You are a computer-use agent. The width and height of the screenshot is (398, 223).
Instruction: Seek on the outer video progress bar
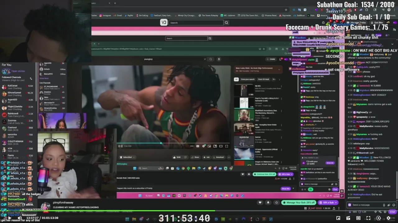click(199, 211)
